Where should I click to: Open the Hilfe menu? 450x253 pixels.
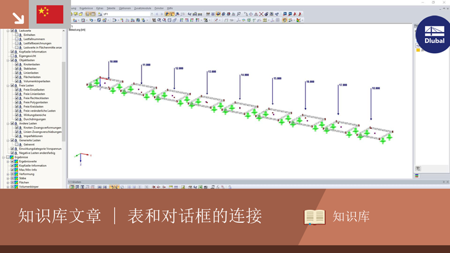pyautogui.click(x=170, y=8)
